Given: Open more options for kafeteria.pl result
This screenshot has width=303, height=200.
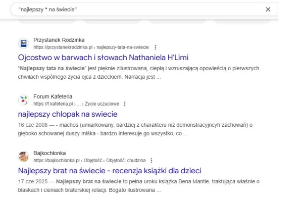Looking at the screenshot, I should tap(125, 104).
